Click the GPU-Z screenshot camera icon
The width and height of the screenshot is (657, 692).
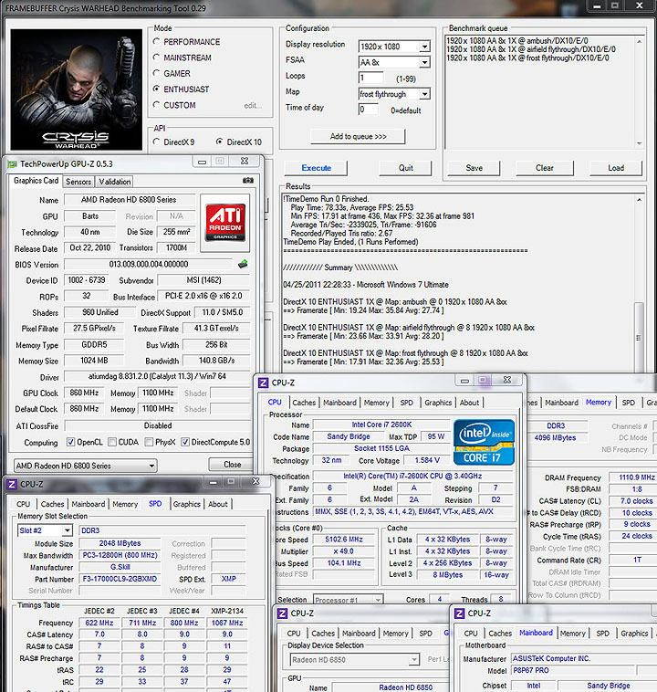tap(248, 180)
